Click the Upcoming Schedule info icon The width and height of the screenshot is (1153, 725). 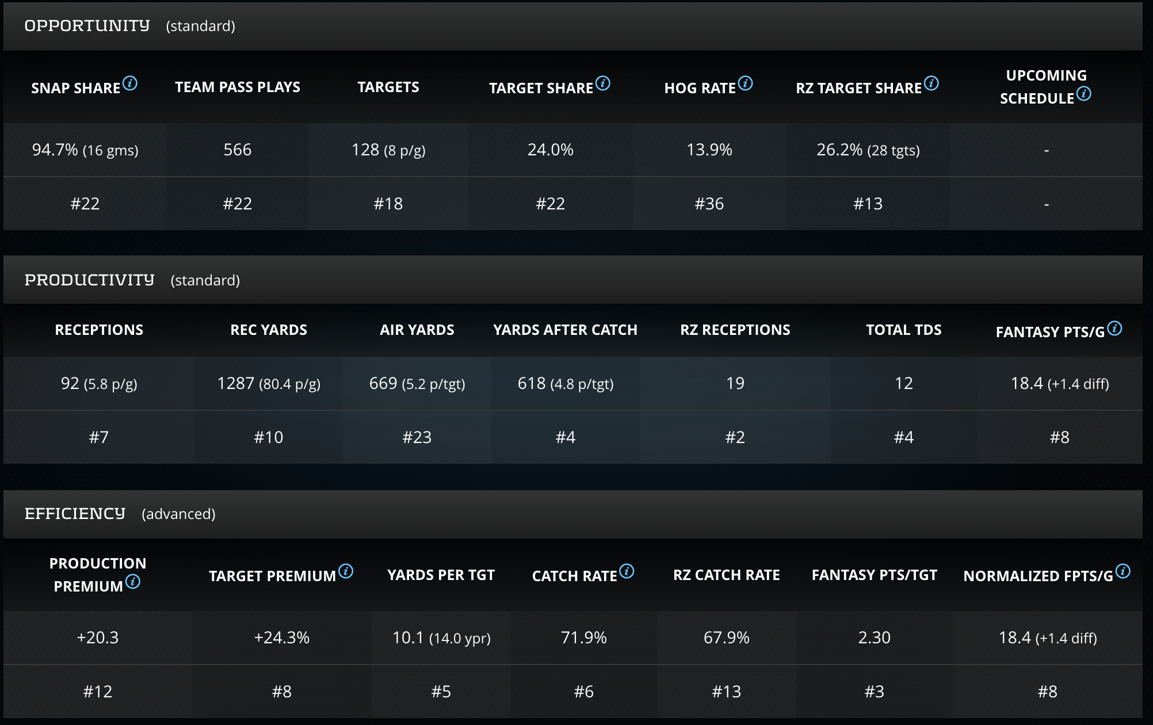point(1084,94)
